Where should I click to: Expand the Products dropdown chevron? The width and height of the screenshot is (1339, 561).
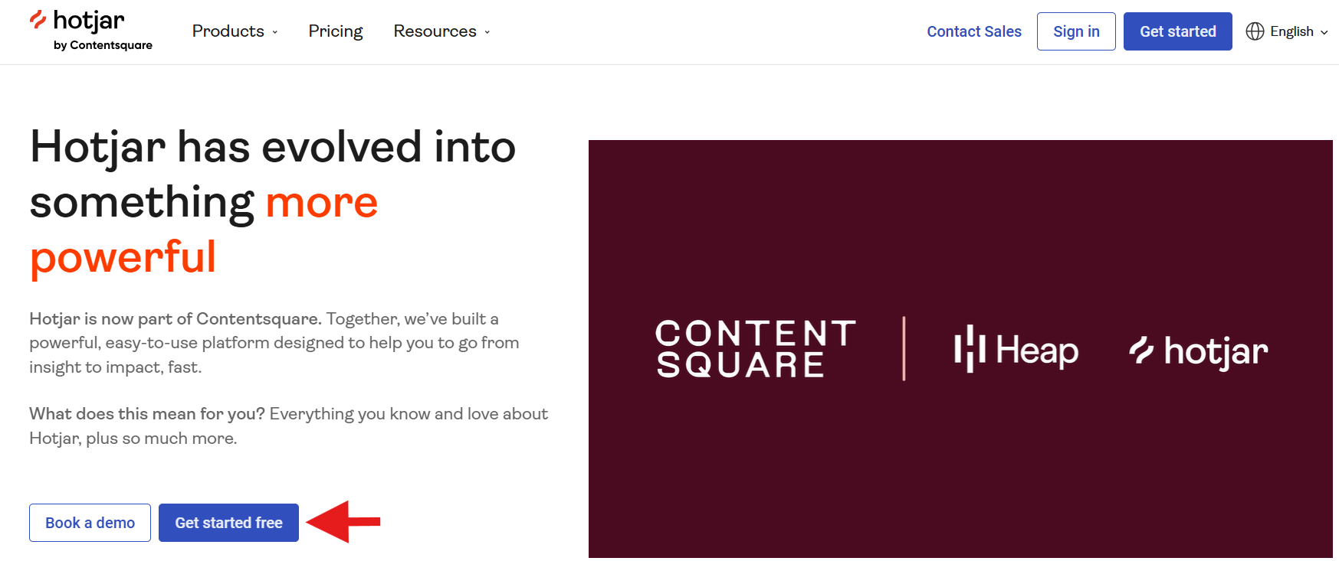point(275,32)
